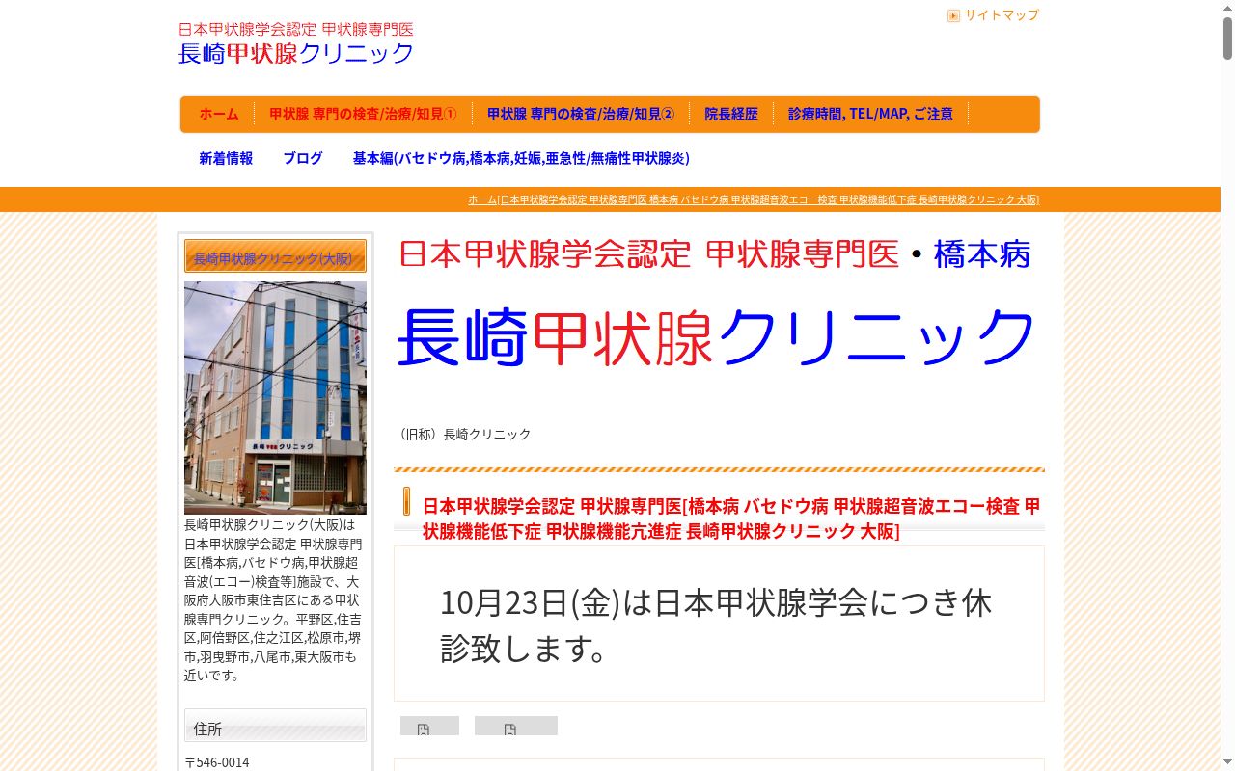1235x771 pixels.
Task: Click the clinic building photo
Action: 275,398
